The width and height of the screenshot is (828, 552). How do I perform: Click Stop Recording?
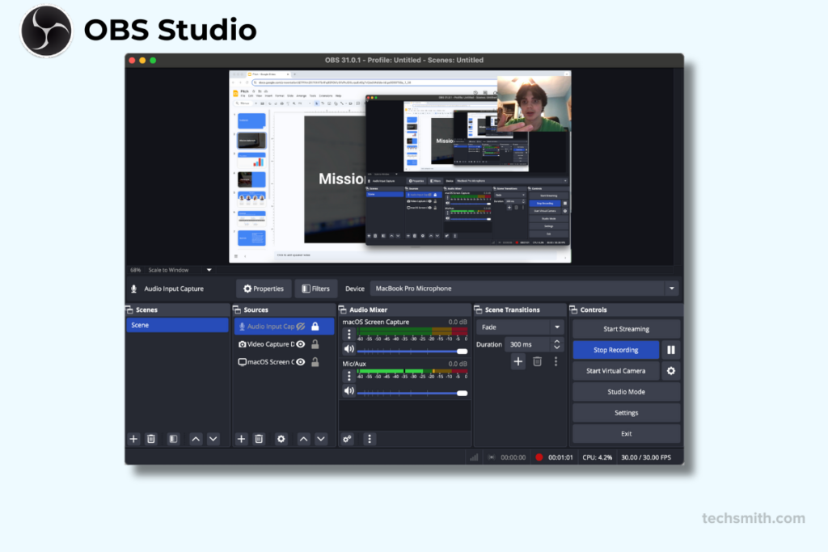coord(615,349)
